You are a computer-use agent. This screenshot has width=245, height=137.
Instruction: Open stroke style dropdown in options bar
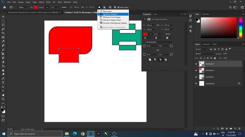(65, 7)
